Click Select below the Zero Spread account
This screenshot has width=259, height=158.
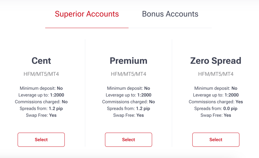click(216, 140)
